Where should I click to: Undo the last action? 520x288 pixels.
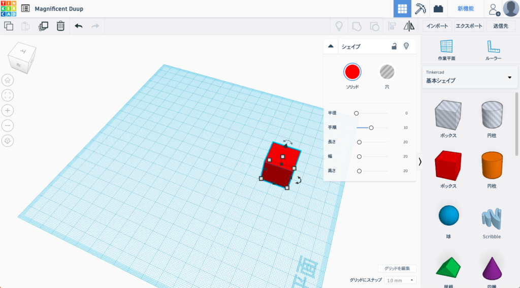pyautogui.click(x=78, y=26)
